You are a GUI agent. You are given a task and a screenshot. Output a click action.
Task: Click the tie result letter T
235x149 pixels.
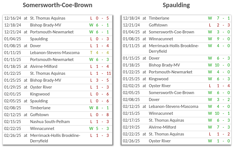91,53
